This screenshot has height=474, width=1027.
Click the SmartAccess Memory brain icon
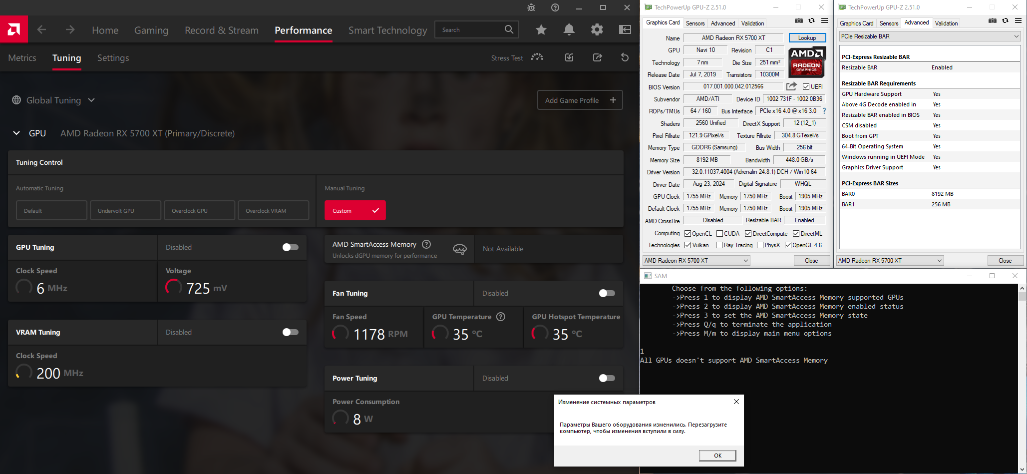[460, 249]
